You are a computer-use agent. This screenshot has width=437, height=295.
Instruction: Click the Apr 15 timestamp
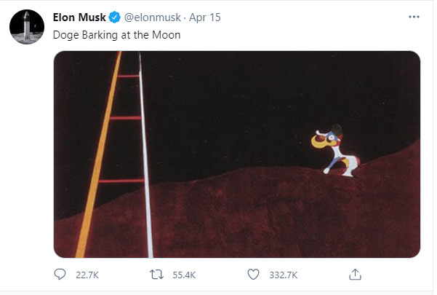point(205,17)
